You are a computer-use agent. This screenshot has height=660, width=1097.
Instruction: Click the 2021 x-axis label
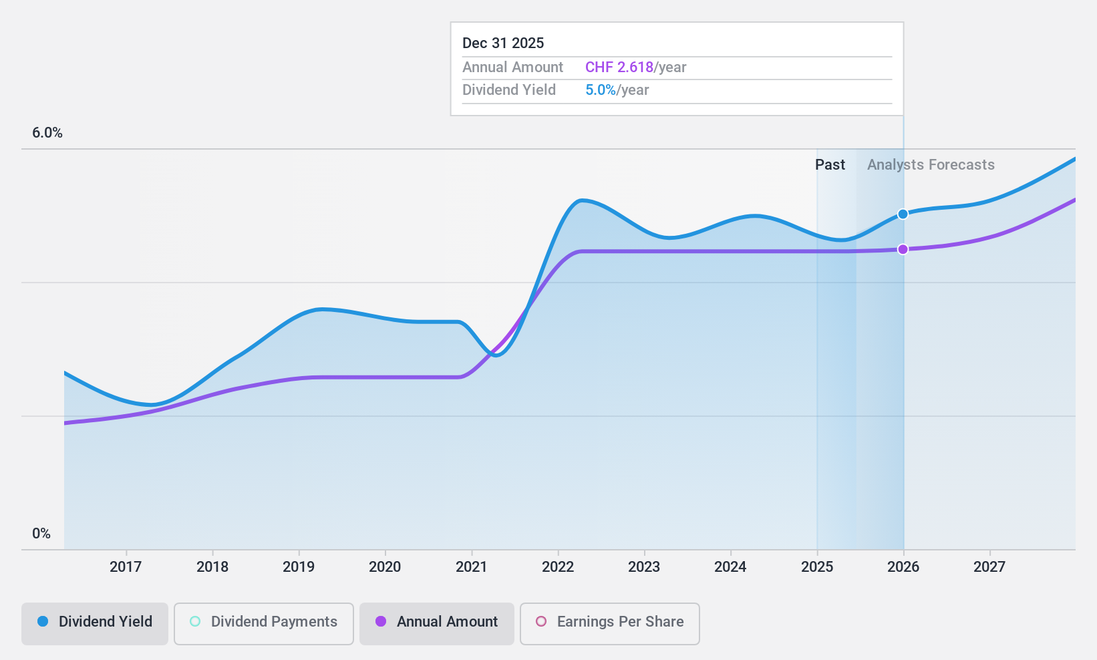coord(472,567)
